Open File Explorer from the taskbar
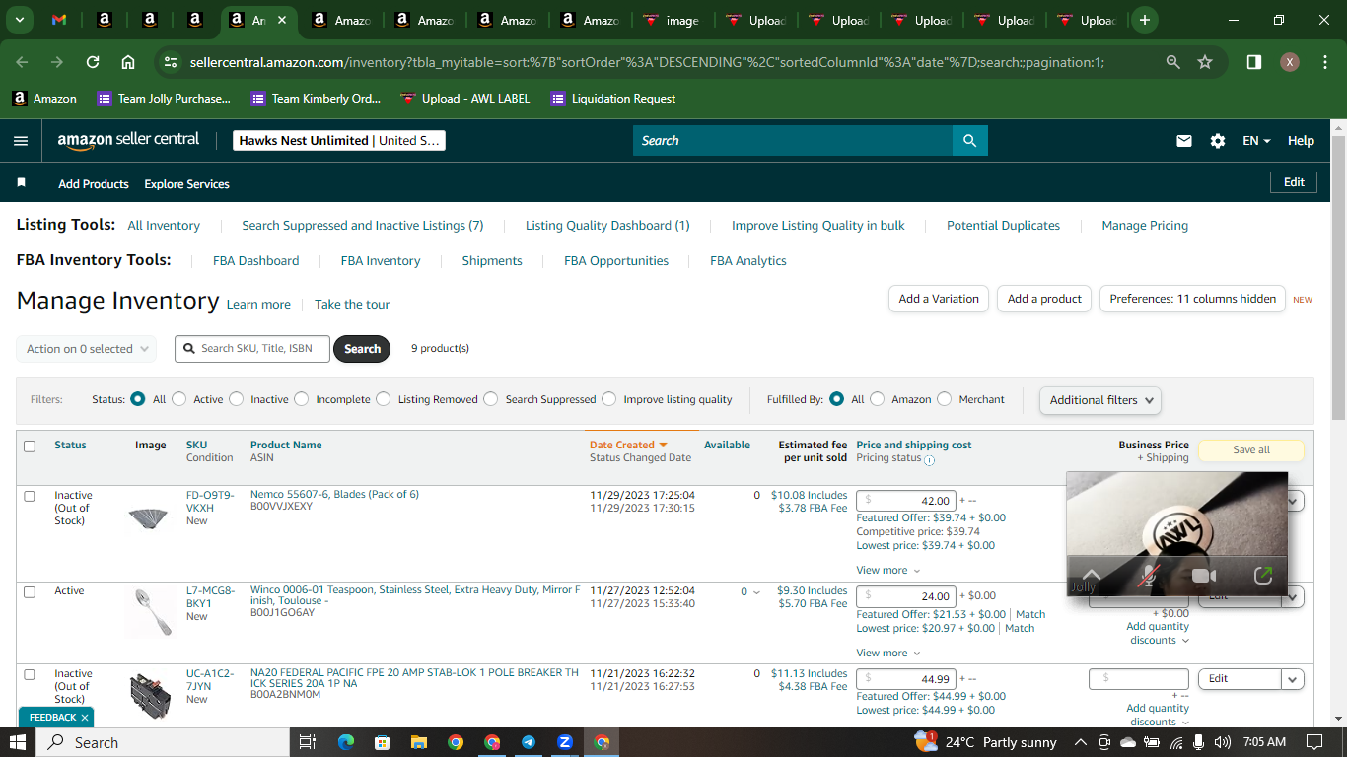 pos(418,742)
